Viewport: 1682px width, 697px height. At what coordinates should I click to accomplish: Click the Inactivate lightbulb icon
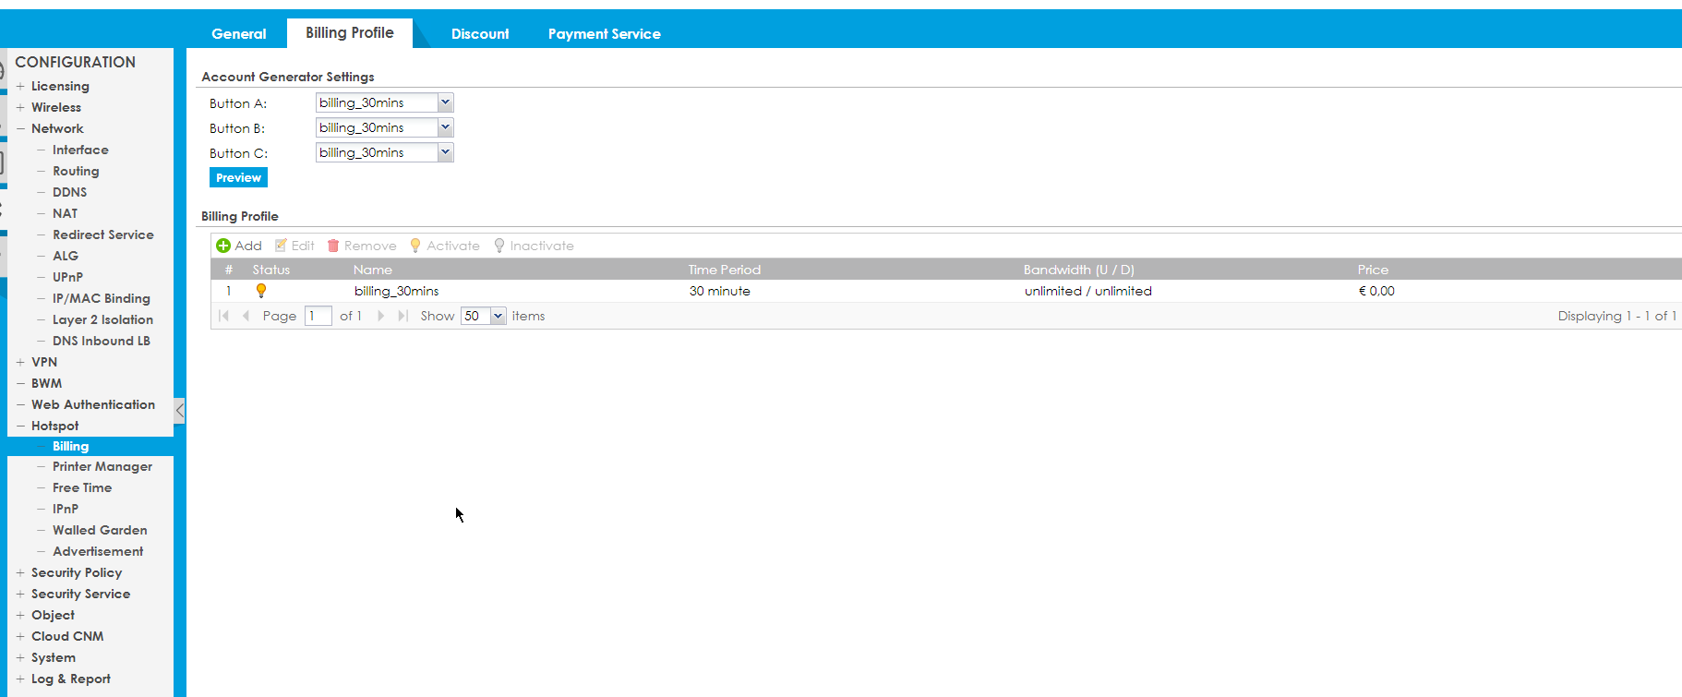[x=499, y=246]
